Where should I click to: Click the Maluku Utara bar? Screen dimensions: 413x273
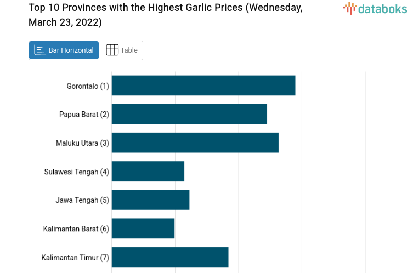pyautogui.click(x=195, y=143)
